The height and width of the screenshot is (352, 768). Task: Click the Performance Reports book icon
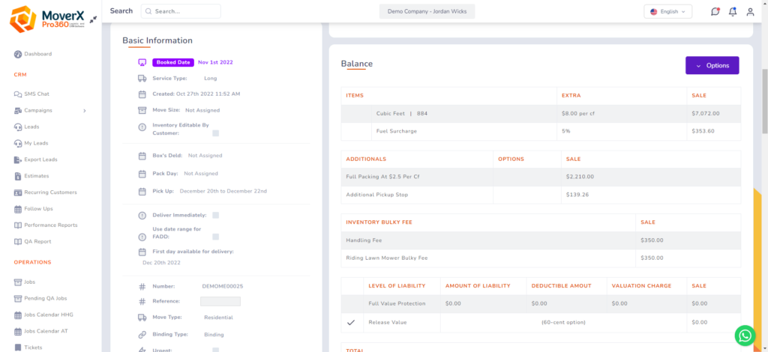point(18,225)
